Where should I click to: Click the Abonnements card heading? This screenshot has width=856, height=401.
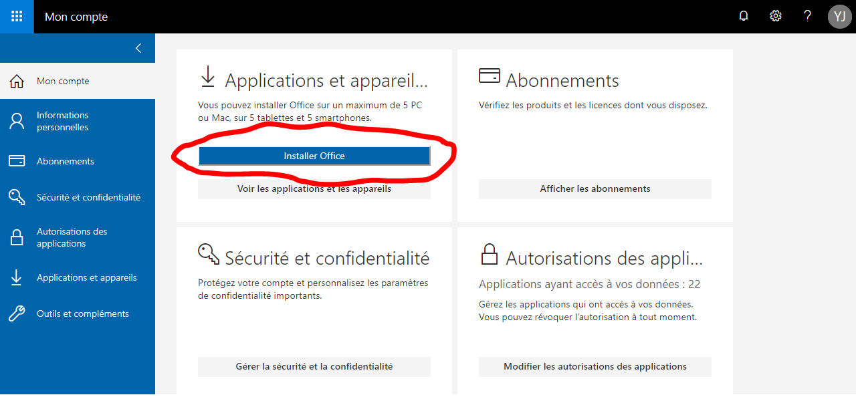(562, 81)
